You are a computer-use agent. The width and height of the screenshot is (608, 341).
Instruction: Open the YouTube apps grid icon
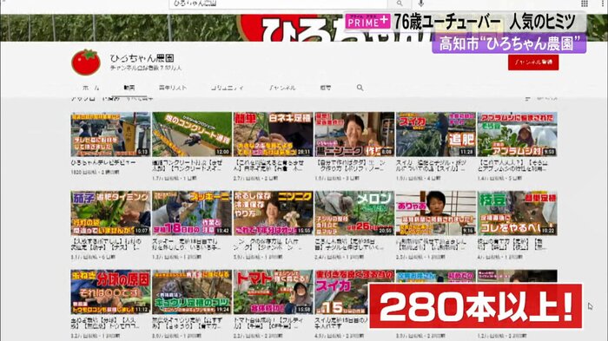[585, 3]
